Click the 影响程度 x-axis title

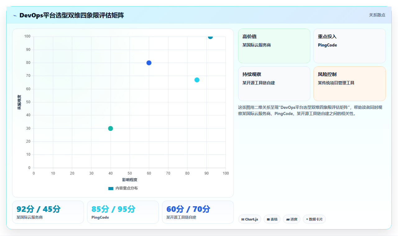[x=130, y=180]
